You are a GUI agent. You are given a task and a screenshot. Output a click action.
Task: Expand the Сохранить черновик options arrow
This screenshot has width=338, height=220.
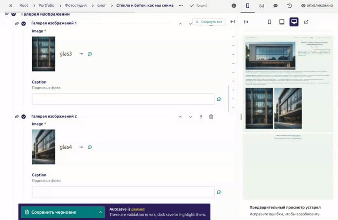pos(101,212)
